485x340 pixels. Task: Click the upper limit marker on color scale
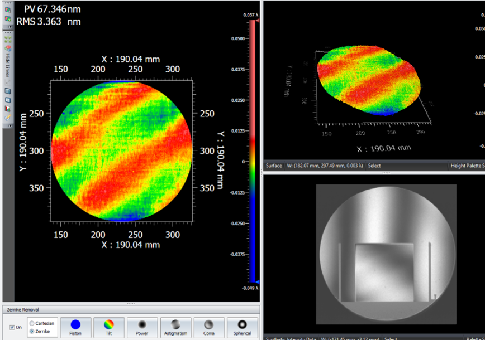point(254,21)
